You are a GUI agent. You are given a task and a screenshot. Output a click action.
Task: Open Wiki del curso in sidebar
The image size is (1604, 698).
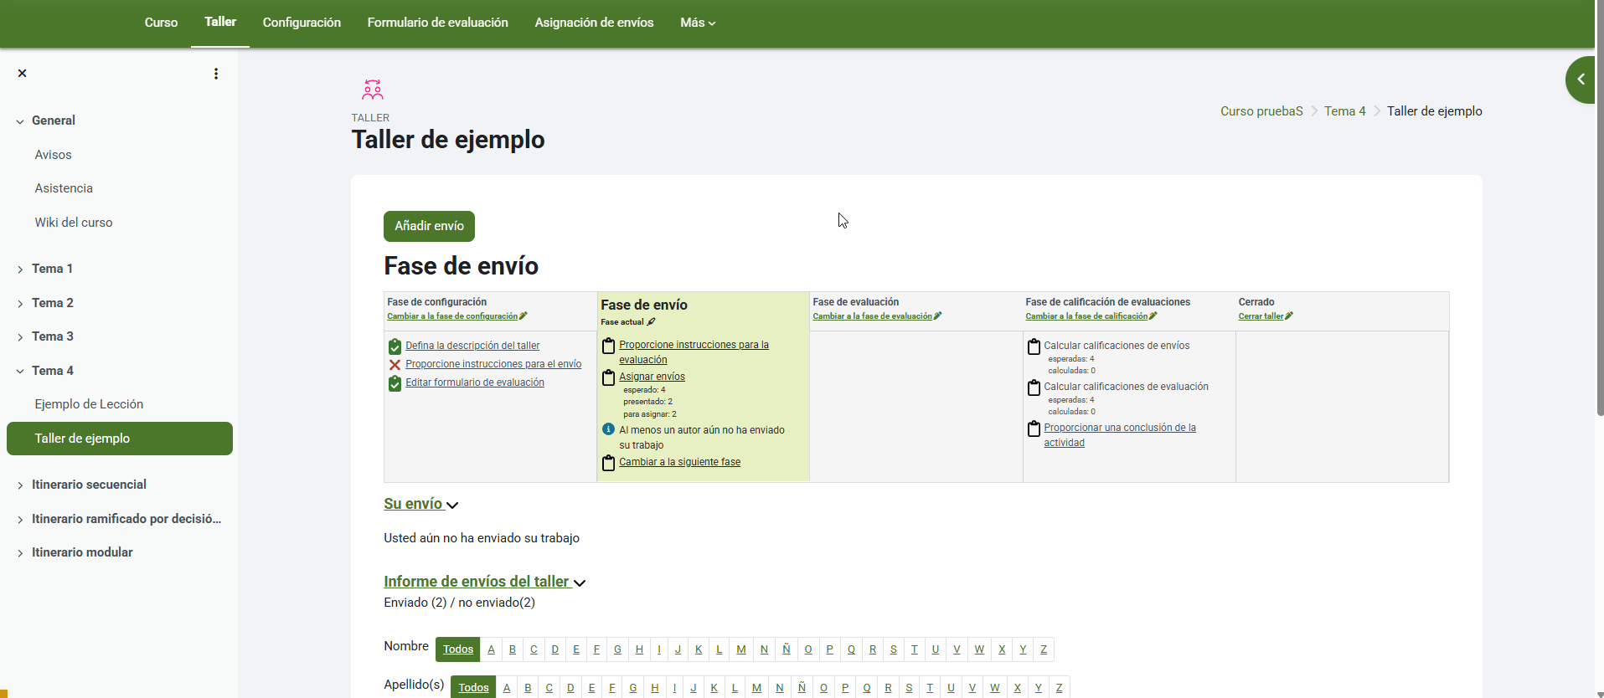tap(74, 223)
